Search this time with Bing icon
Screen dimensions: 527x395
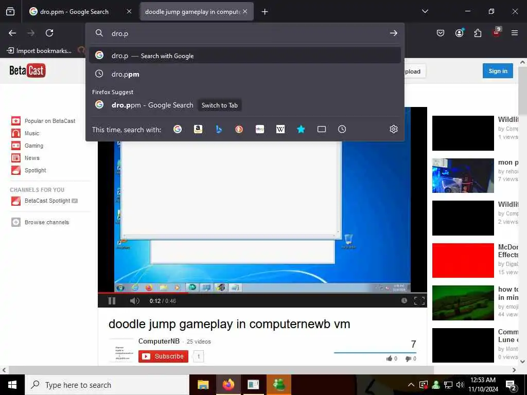(219, 129)
